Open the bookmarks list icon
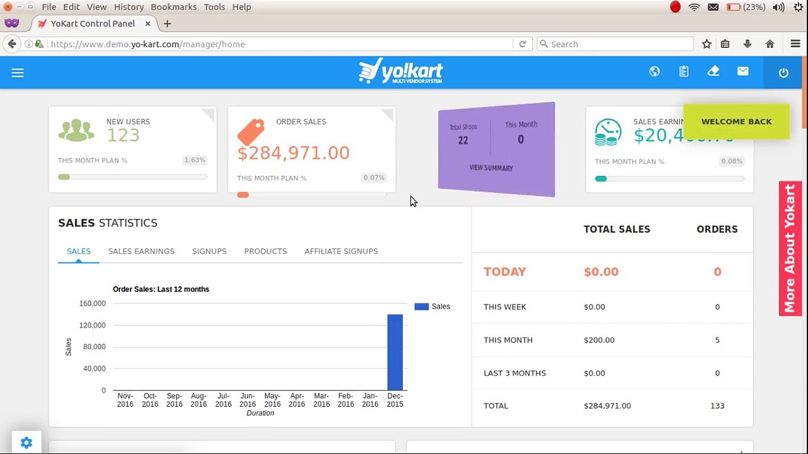The image size is (808, 454). [x=725, y=44]
